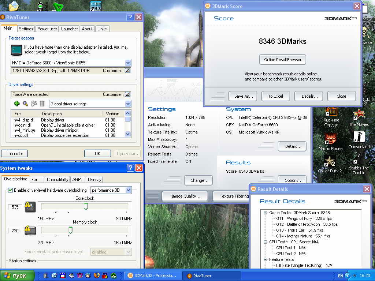Click the greyed edit profile icon beside magnifier
Screen dimensions: 375x281
click(x=34, y=104)
